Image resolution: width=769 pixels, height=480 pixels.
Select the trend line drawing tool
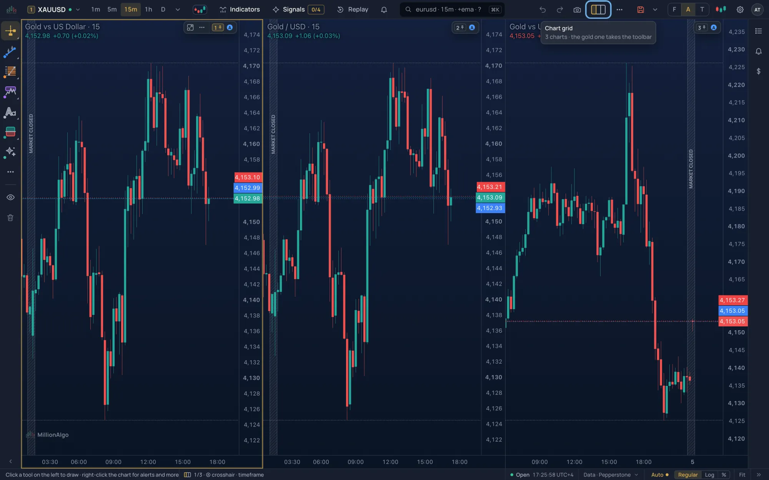pyautogui.click(x=10, y=51)
